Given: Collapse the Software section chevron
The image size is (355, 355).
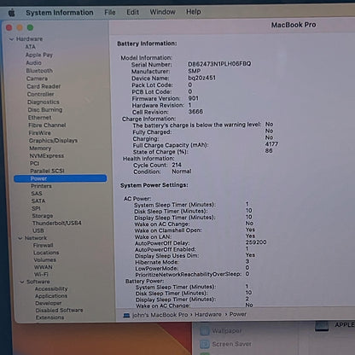Looking at the screenshot, I should point(22,282).
